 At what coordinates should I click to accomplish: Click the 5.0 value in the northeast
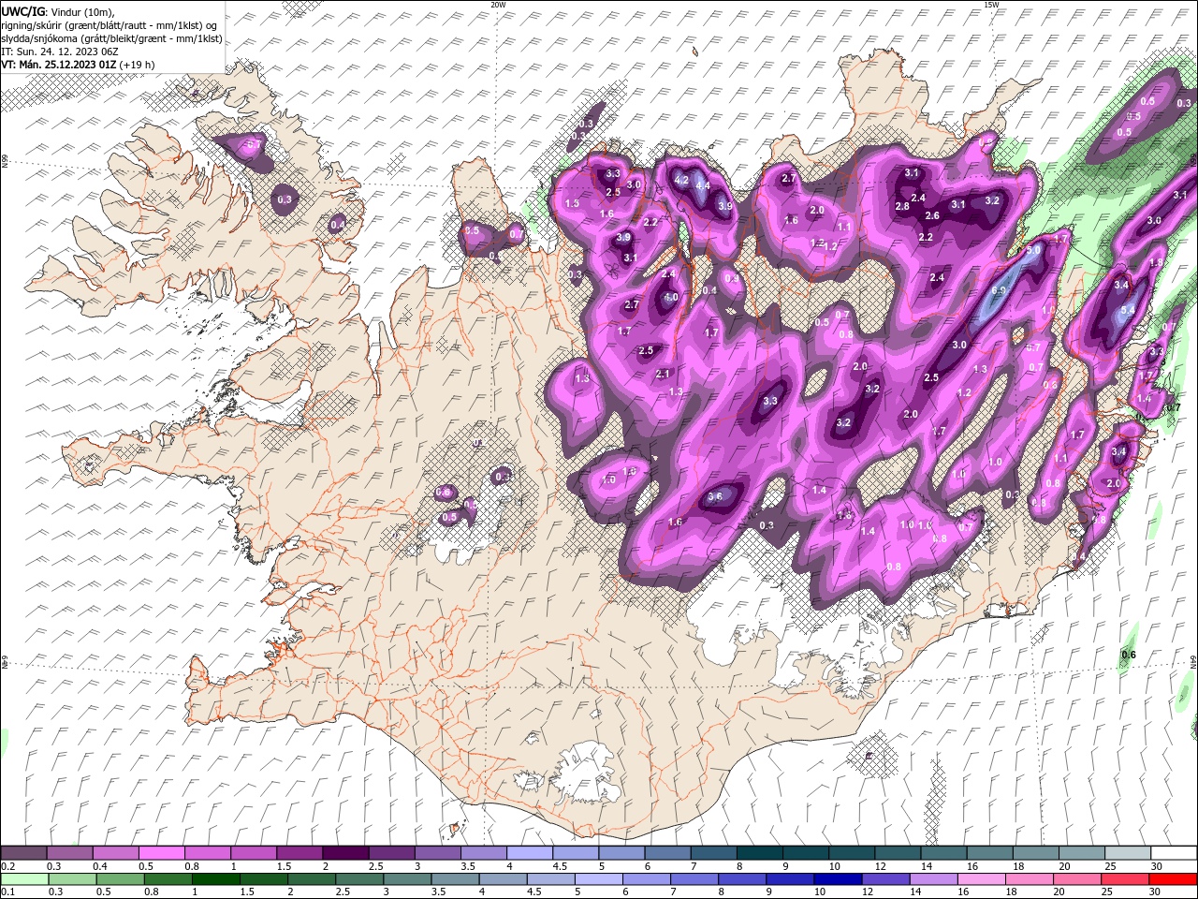tap(1033, 251)
